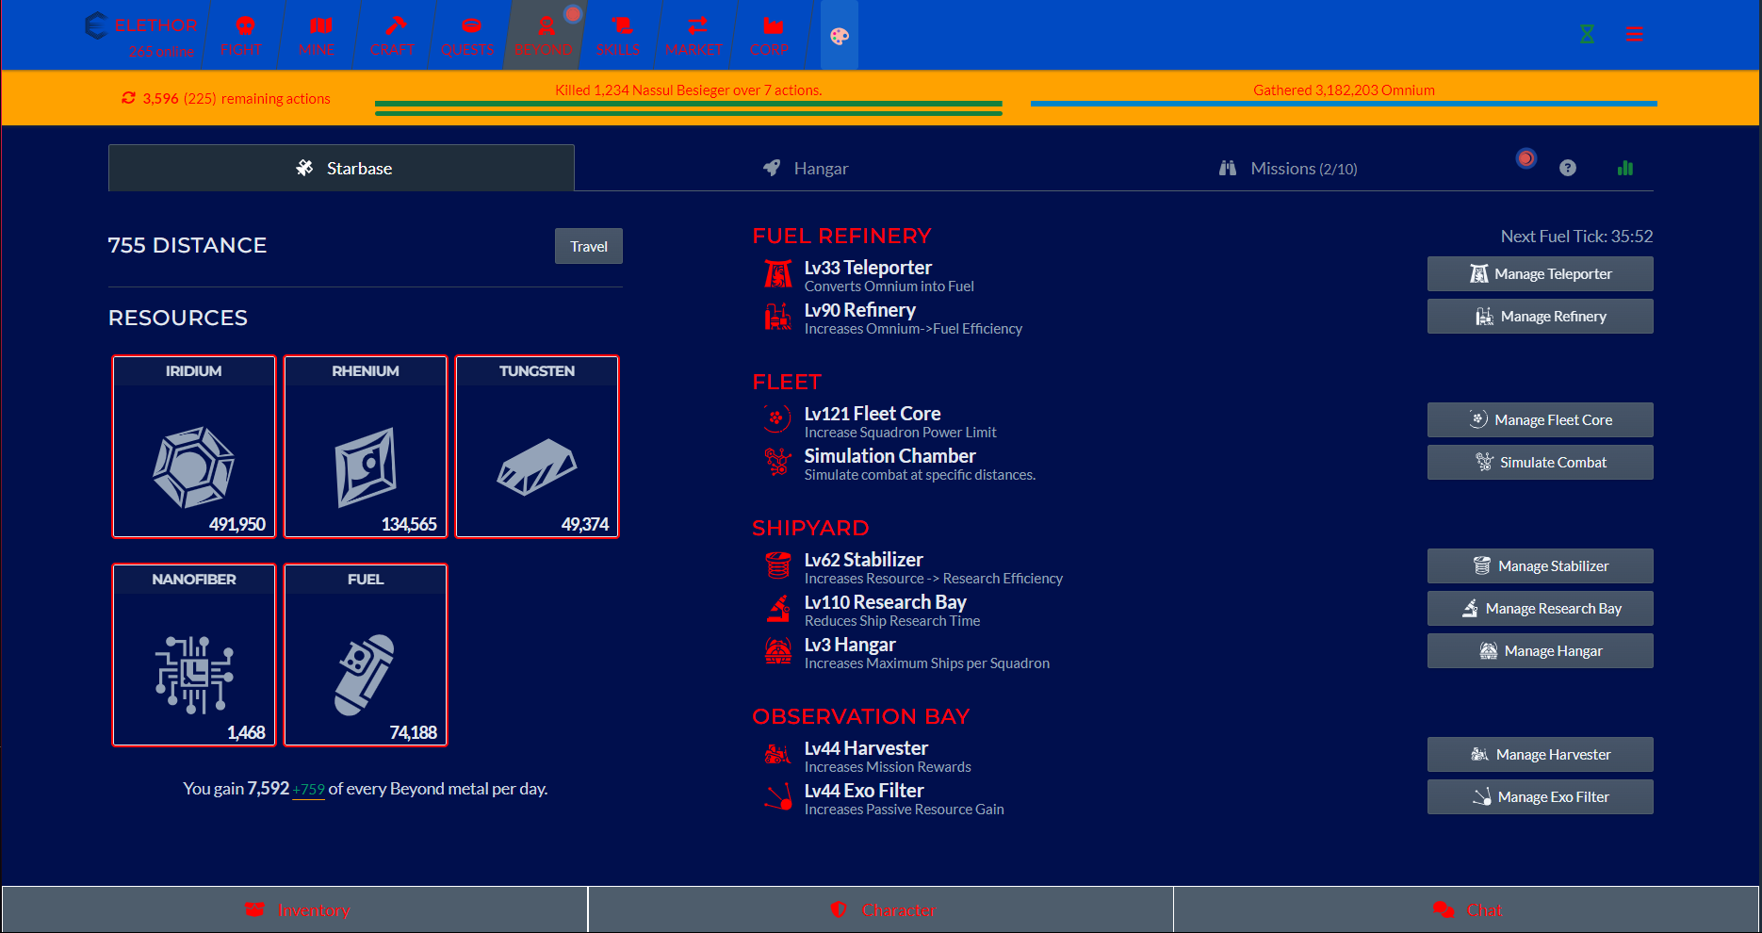The width and height of the screenshot is (1762, 933).
Task: Switch to the Hangar tab
Action: (806, 168)
